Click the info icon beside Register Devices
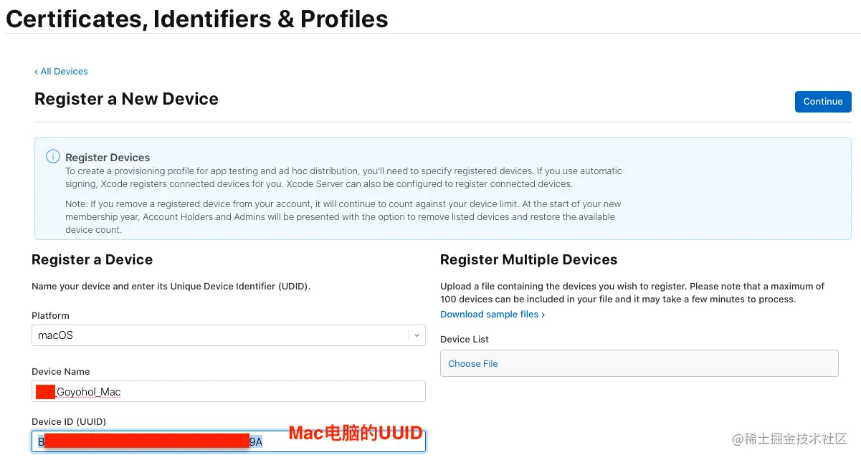Image resolution: width=861 pixels, height=460 pixels. [53, 156]
